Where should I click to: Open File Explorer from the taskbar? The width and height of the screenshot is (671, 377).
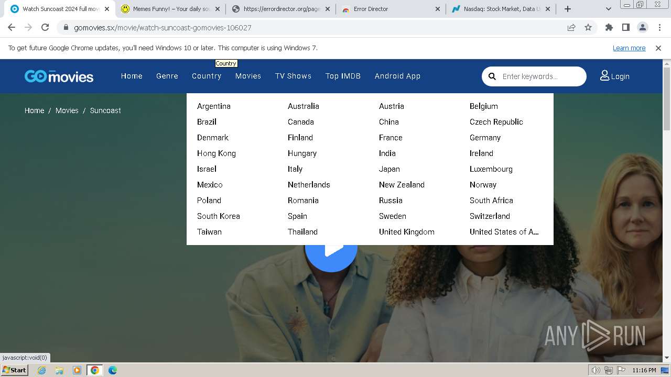tap(59, 370)
